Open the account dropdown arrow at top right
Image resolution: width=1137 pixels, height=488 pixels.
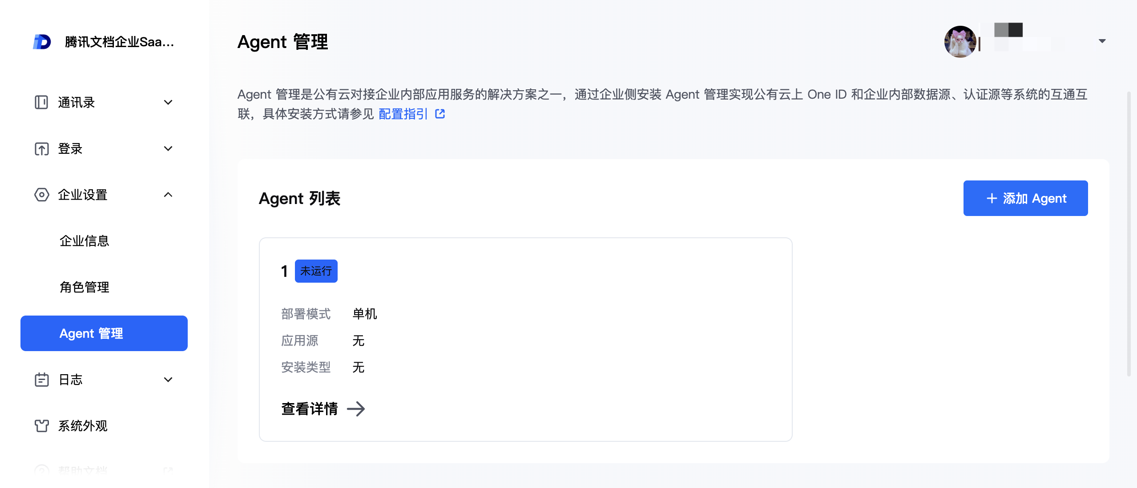[1102, 41]
